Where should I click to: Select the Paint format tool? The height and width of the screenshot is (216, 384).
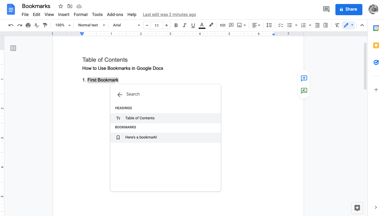pos(45,25)
